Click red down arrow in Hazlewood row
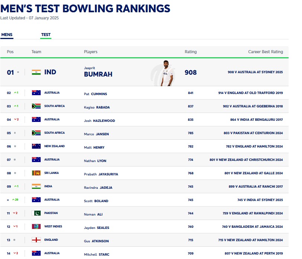 [x=16, y=120]
